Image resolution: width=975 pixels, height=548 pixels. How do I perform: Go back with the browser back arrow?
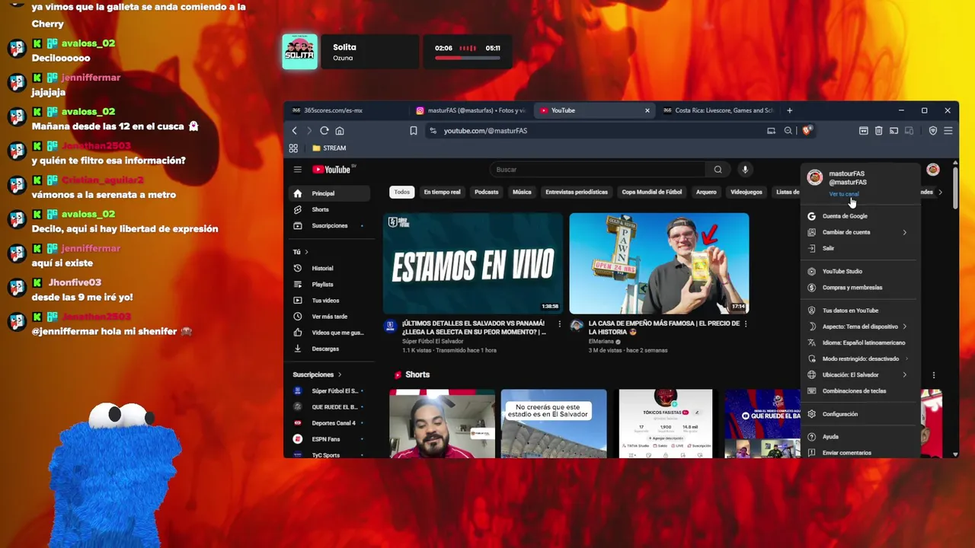click(x=295, y=131)
